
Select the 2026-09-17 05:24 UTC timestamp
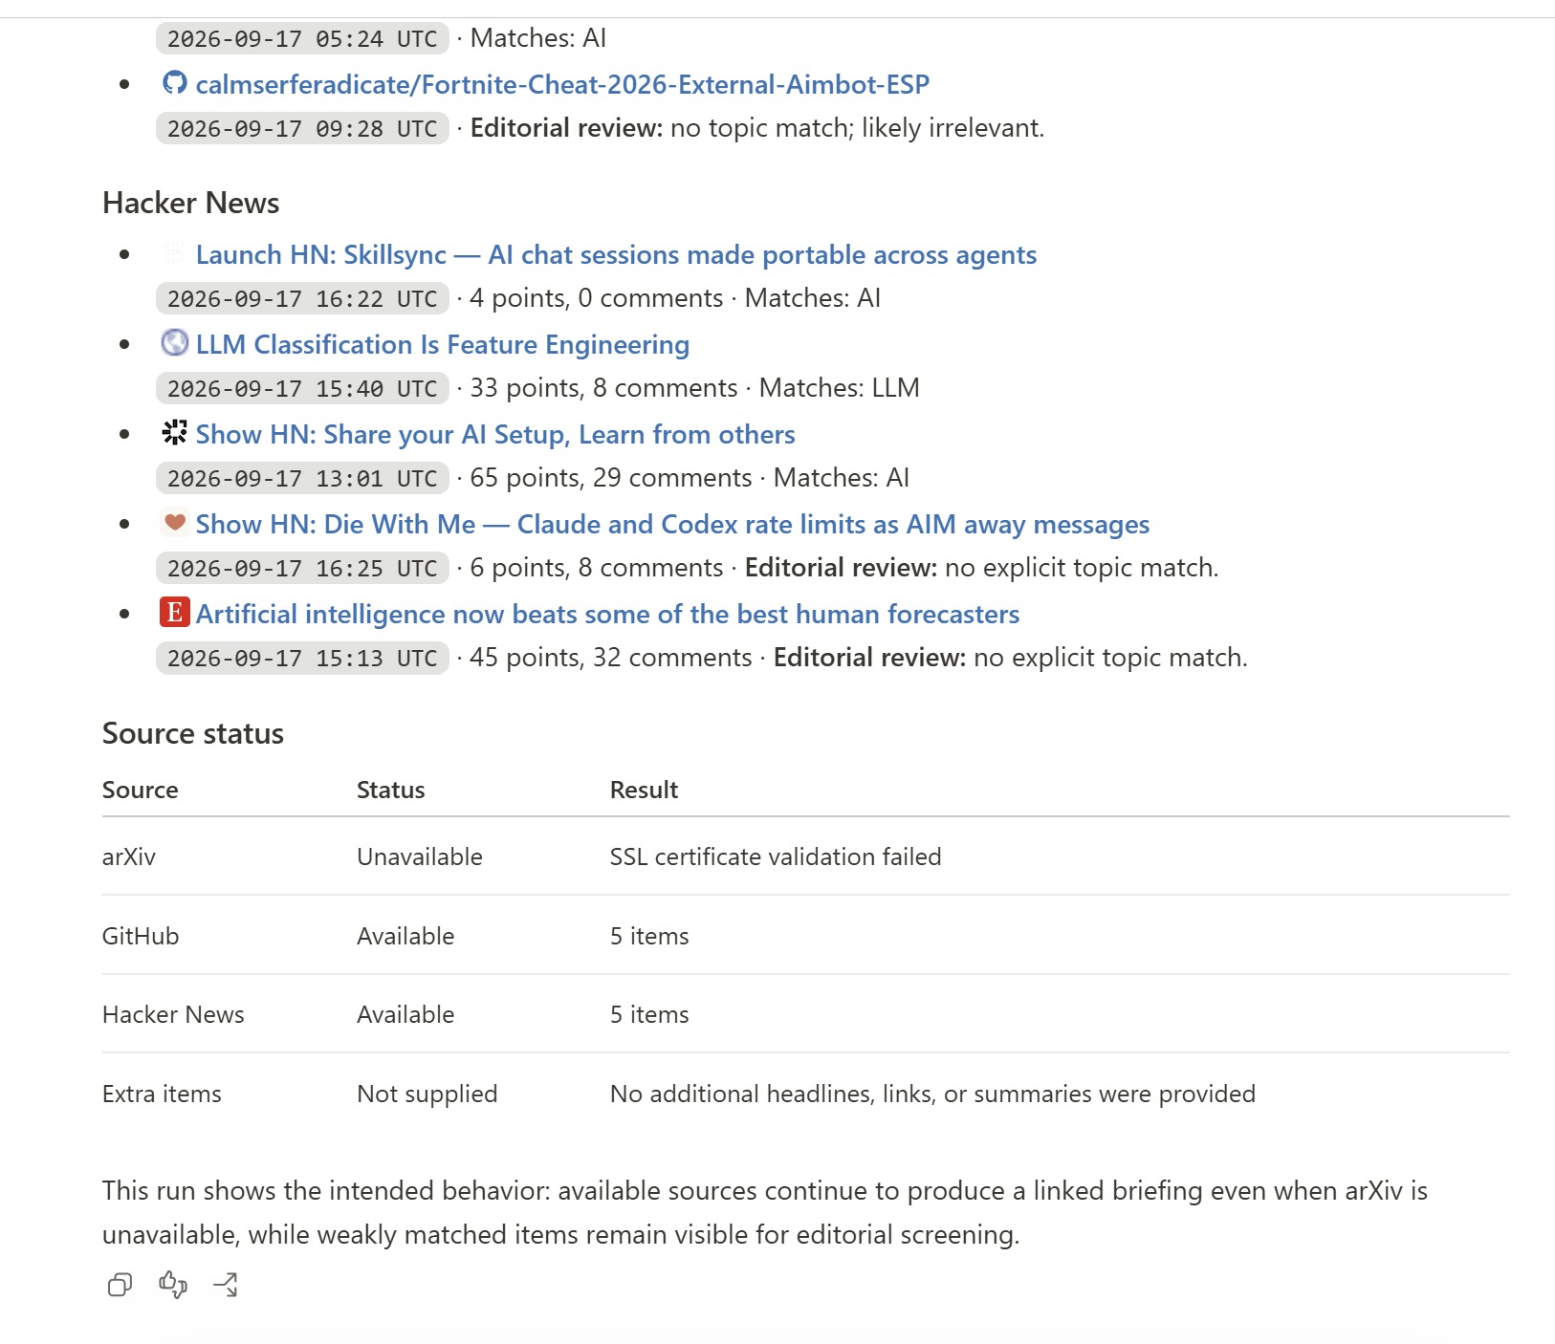[x=302, y=39]
